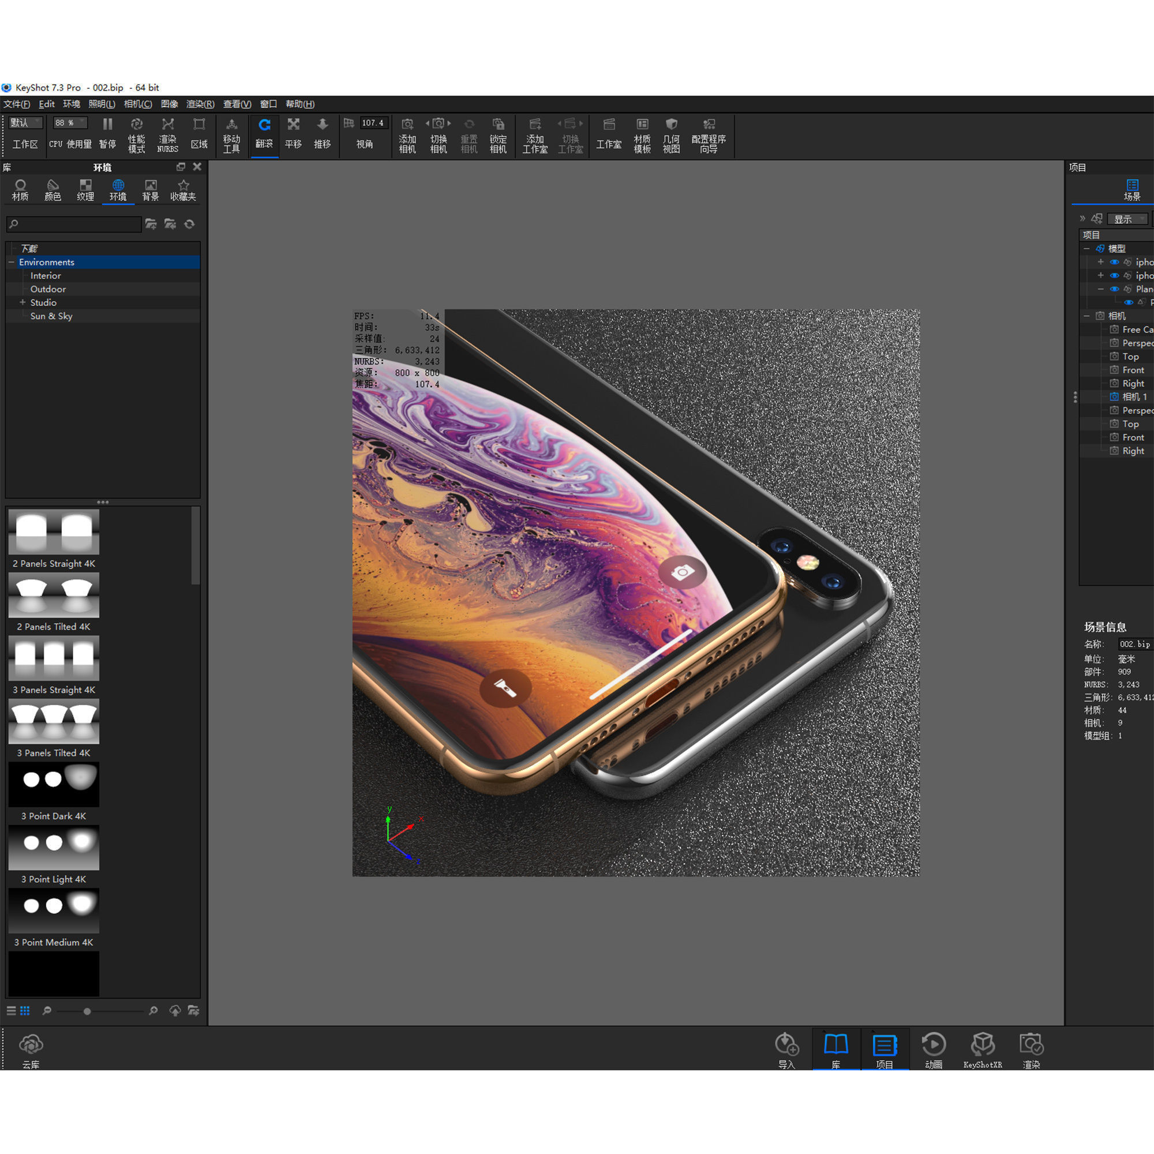Select the 3 Point Dark 4K thumbnail

(54, 784)
